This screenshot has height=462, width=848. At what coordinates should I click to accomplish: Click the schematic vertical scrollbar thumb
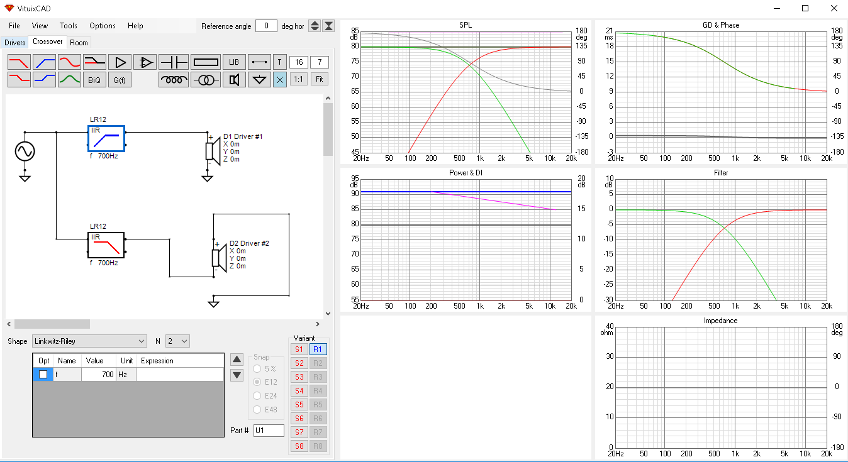click(x=328, y=129)
